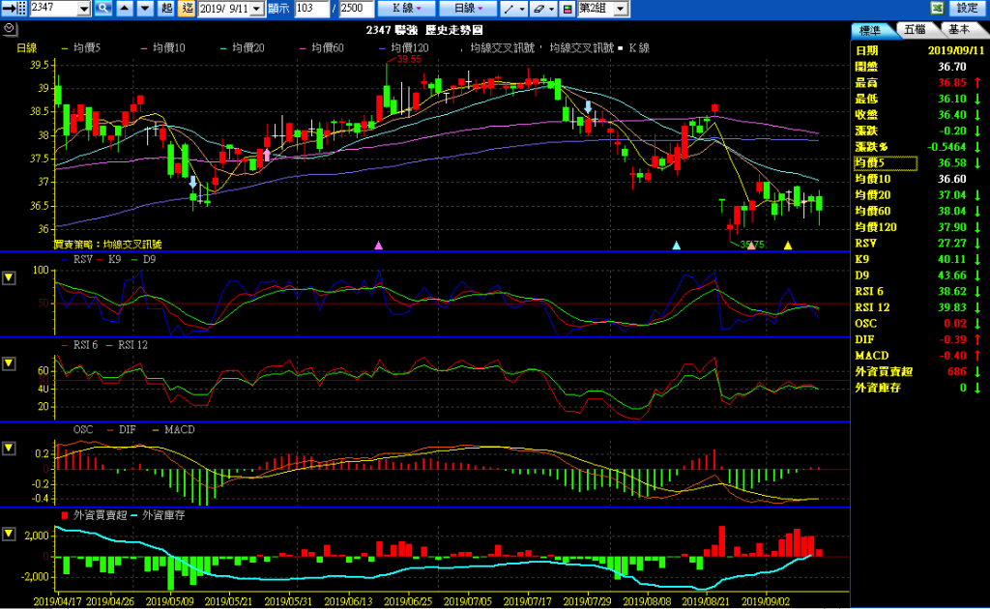Switch to the 五檔 tab

pos(915,30)
